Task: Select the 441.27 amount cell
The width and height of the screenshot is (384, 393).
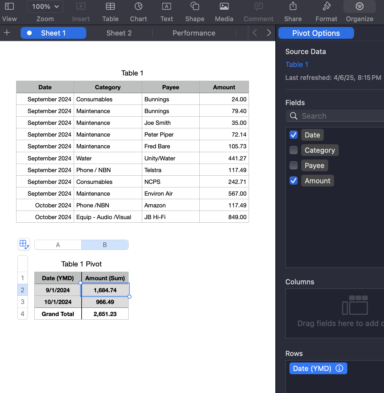Action: [224, 158]
